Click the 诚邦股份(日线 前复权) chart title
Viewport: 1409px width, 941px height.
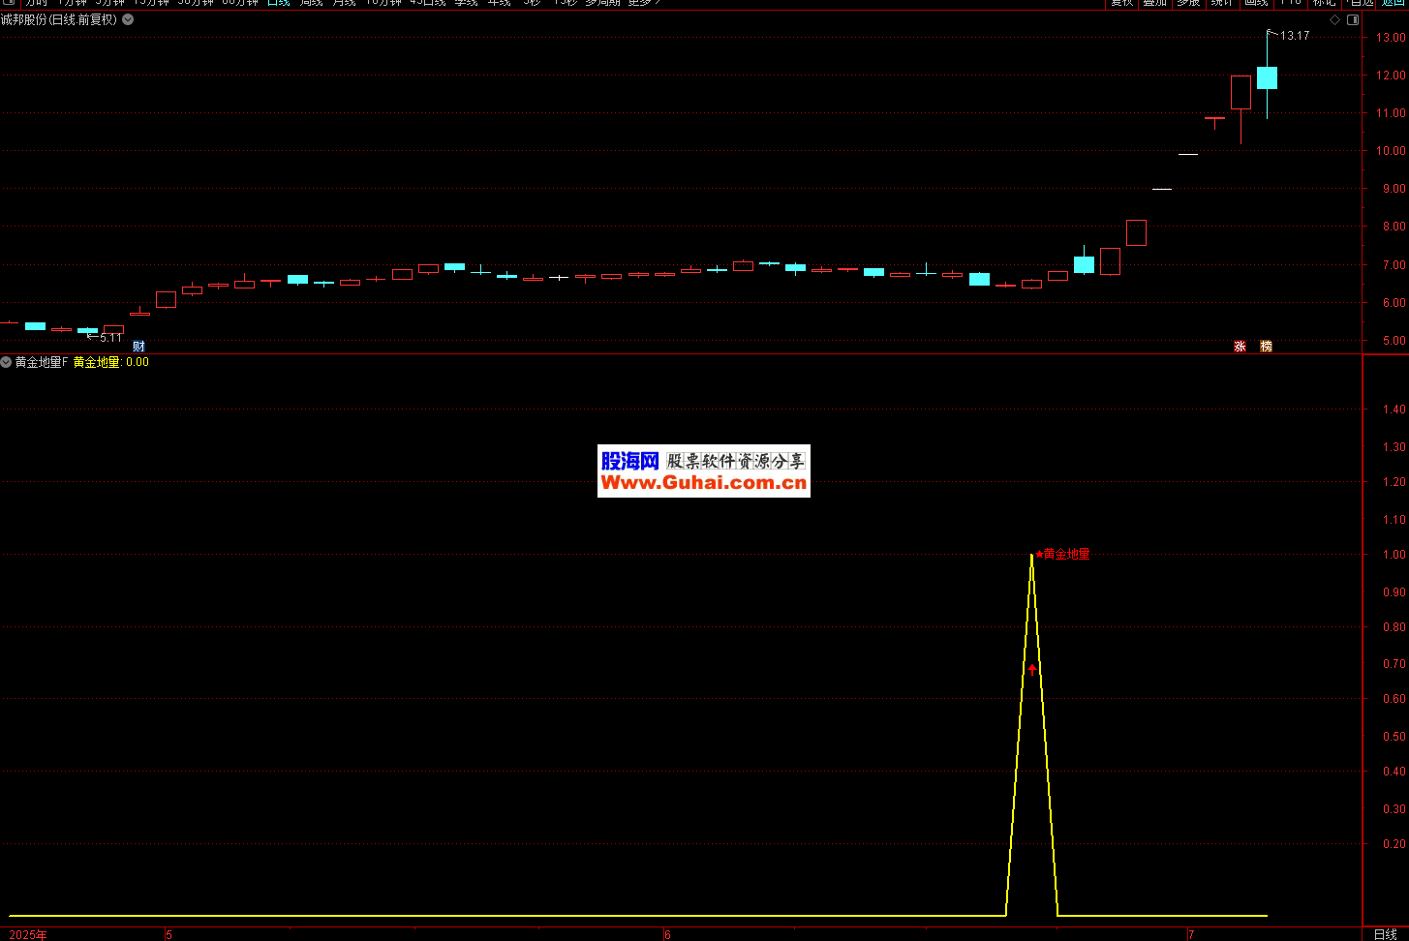(59, 19)
